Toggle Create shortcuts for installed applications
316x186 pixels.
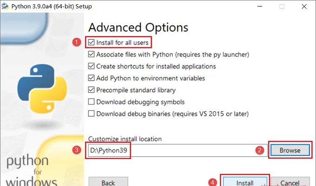[x=91, y=66]
